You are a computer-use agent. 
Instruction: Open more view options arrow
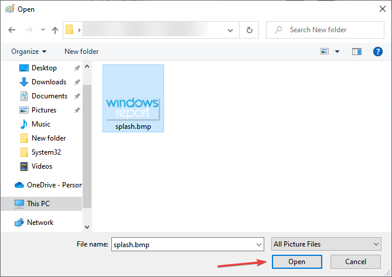pyautogui.click(x=338, y=52)
